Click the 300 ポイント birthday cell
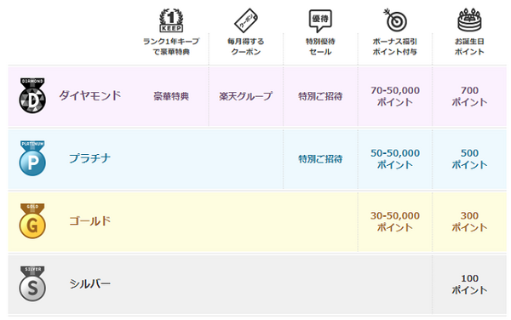The height and width of the screenshot is (320, 511). point(469,221)
